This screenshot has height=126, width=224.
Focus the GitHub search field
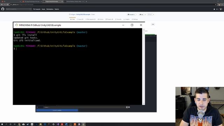pos(19,9)
